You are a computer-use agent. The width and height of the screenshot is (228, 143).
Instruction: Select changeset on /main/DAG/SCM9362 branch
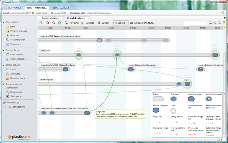(65, 69)
